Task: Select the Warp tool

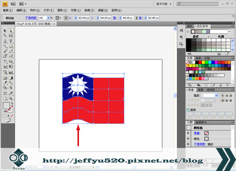Action: (5, 66)
